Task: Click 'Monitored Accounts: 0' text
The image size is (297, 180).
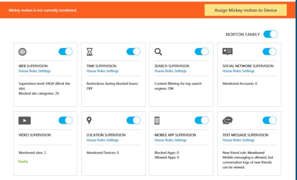Action: click(x=240, y=84)
